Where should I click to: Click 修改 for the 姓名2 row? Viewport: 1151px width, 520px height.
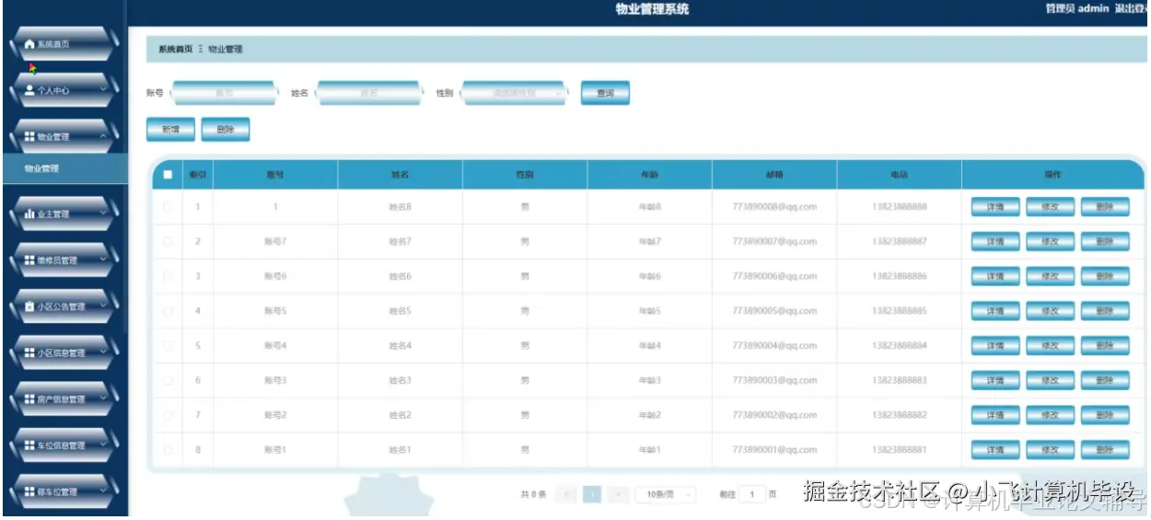(1050, 415)
